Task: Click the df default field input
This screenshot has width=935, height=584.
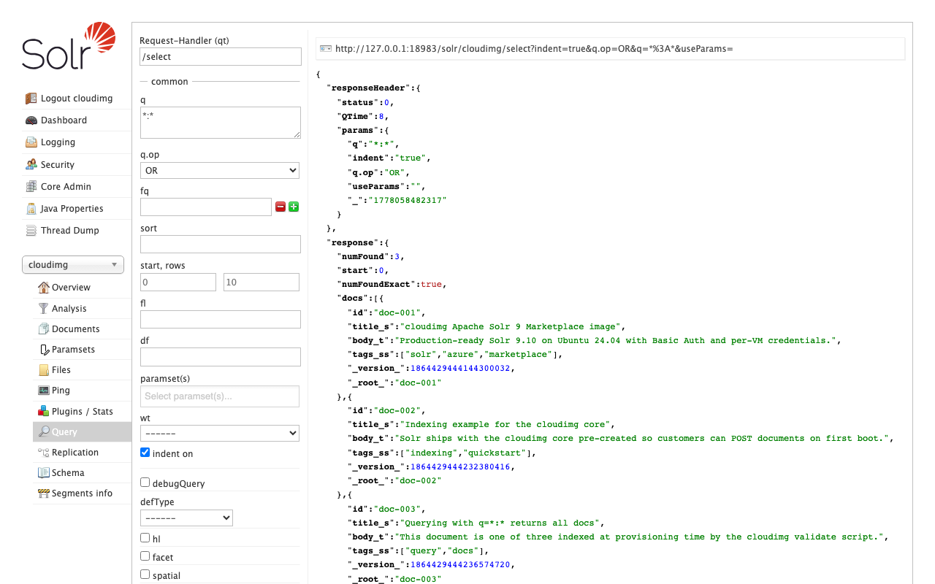Action: coord(221,357)
